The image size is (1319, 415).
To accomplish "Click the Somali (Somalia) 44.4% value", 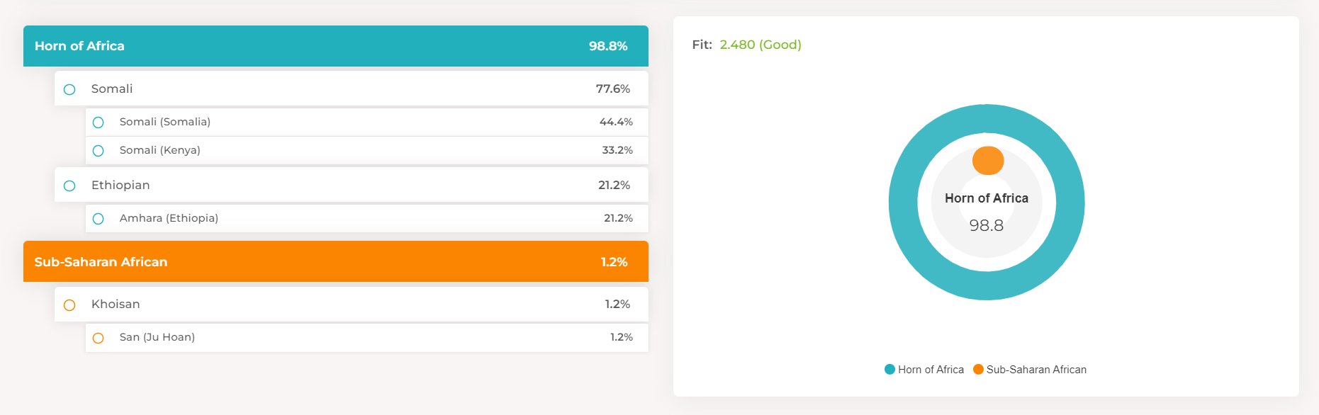I will 616,122.
